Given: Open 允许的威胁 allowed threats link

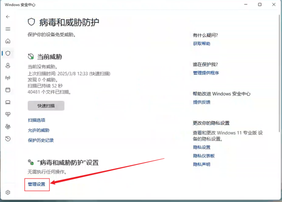Looking at the screenshot, I should click(x=39, y=130).
